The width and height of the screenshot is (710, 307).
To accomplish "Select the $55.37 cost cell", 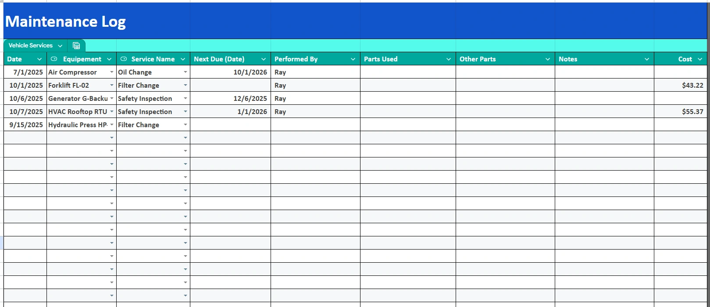I will pos(680,111).
